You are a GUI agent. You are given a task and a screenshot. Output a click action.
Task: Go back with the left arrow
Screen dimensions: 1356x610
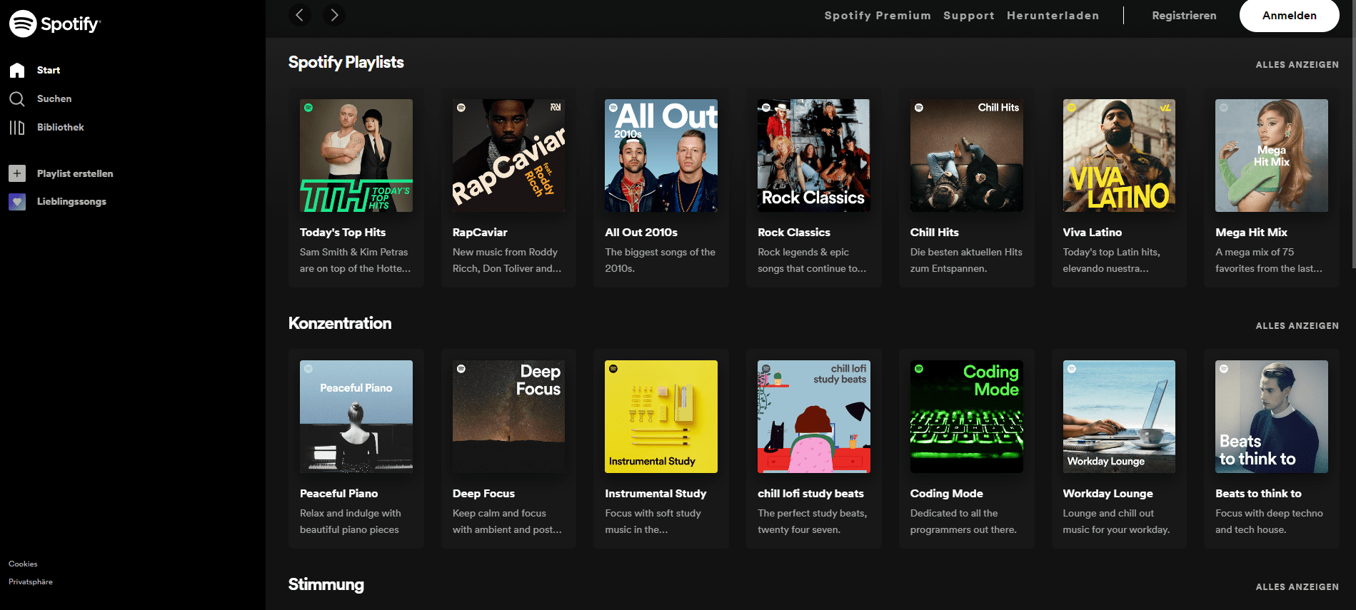300,15
